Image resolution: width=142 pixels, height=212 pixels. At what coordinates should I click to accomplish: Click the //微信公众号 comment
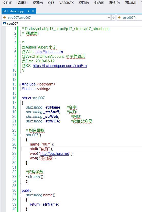tap(82, 121)
